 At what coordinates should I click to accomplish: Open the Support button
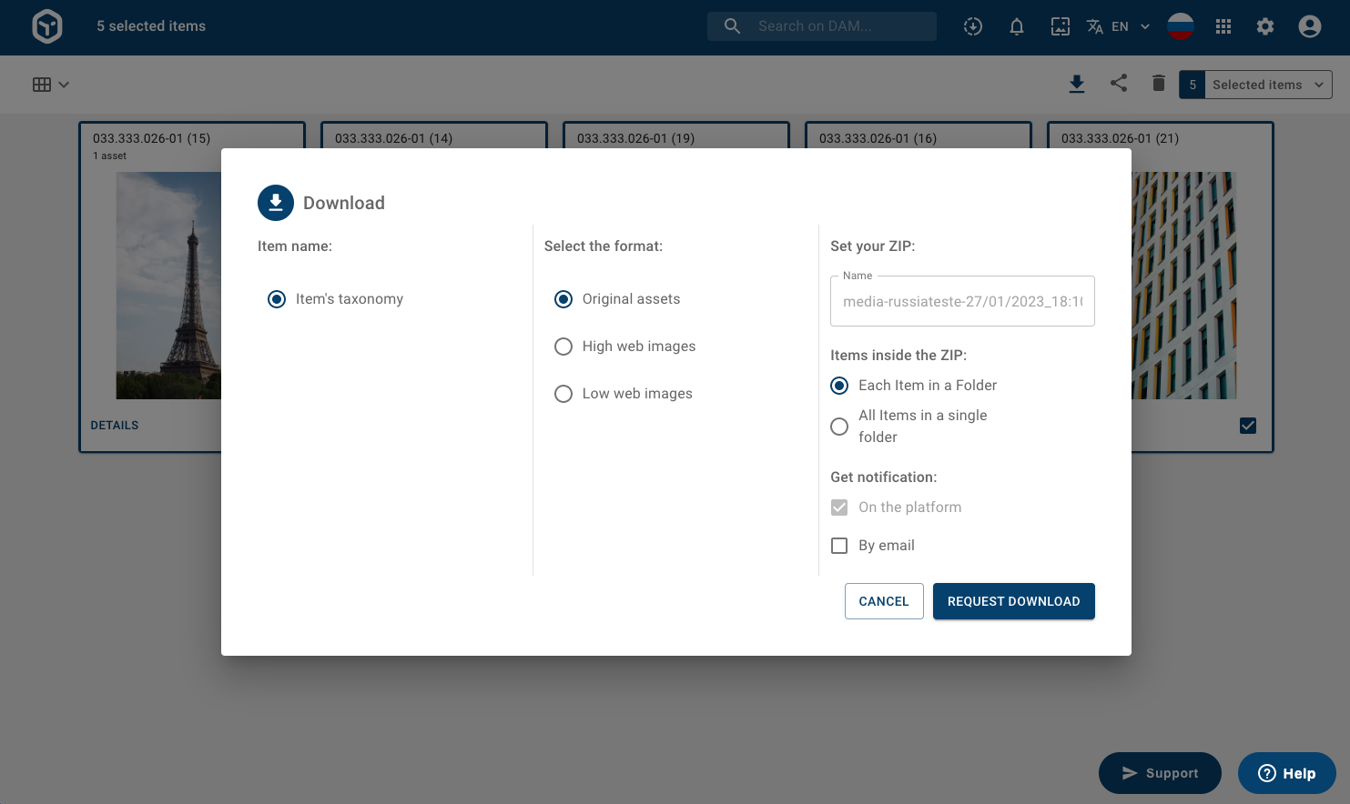[x=1160, y=773]
